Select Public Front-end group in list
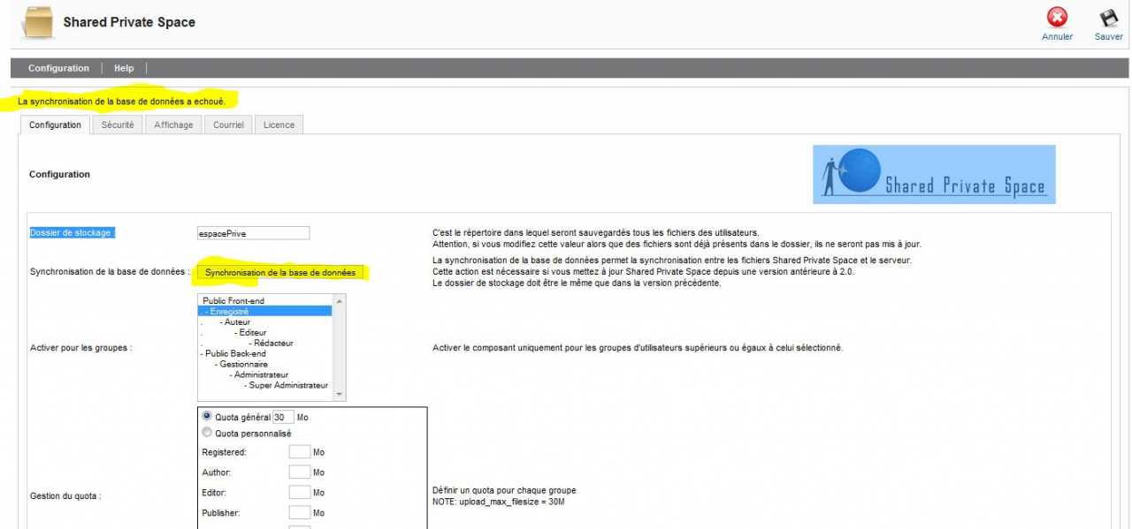Image resolution: width=1132 pixels, height=529 pixels. click(x=233, y=301)
